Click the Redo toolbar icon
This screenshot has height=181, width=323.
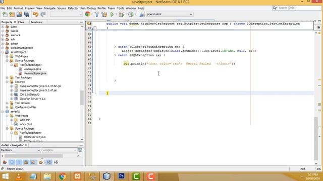(x=43, y=15)
